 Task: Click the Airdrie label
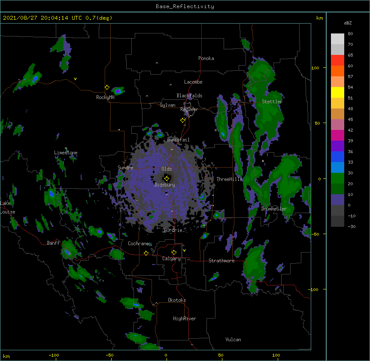(173, 230)
